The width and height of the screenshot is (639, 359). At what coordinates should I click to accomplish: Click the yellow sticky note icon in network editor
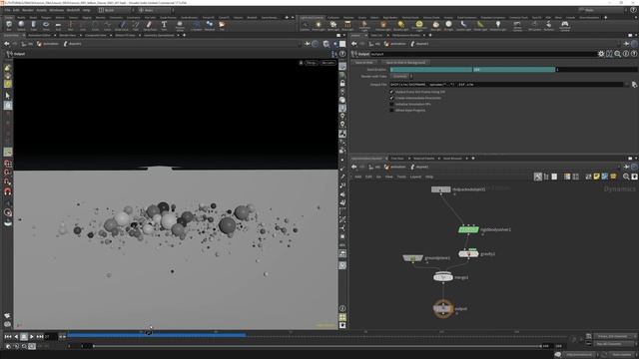tap(596, 177)
